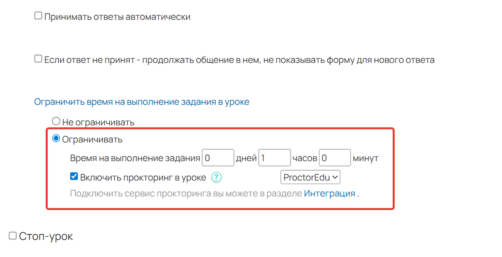Click the days input field showing 0
The width and height of the screenshot is (502, 257).
click(218, 157)
